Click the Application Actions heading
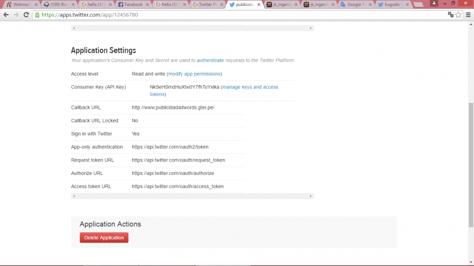 click(x=110, y=224)
